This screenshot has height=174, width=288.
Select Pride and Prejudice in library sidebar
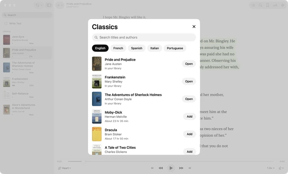(27, 53)
